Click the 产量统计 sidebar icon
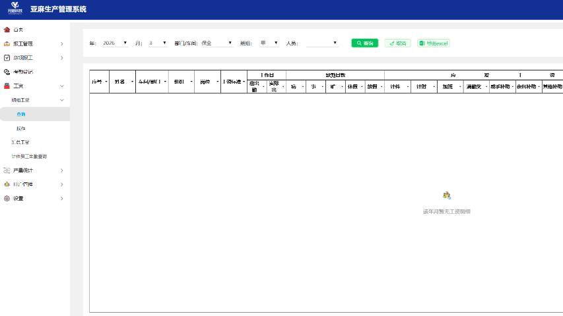 7,171
